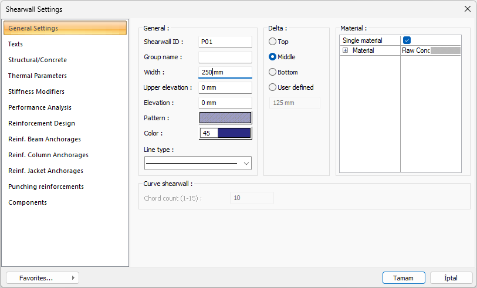Click the Shearwall ID input field
The image size is (477, 288).
pyautogui.click(x=225, y=42)
